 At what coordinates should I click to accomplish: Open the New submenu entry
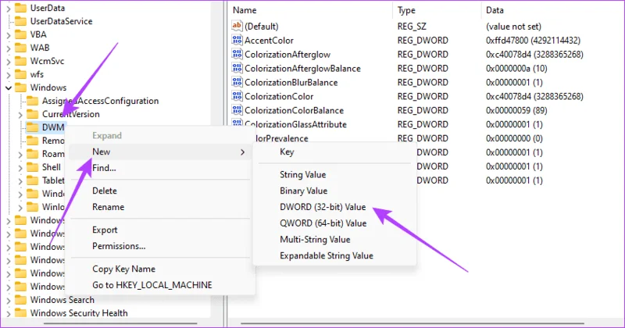coord(160,152)
